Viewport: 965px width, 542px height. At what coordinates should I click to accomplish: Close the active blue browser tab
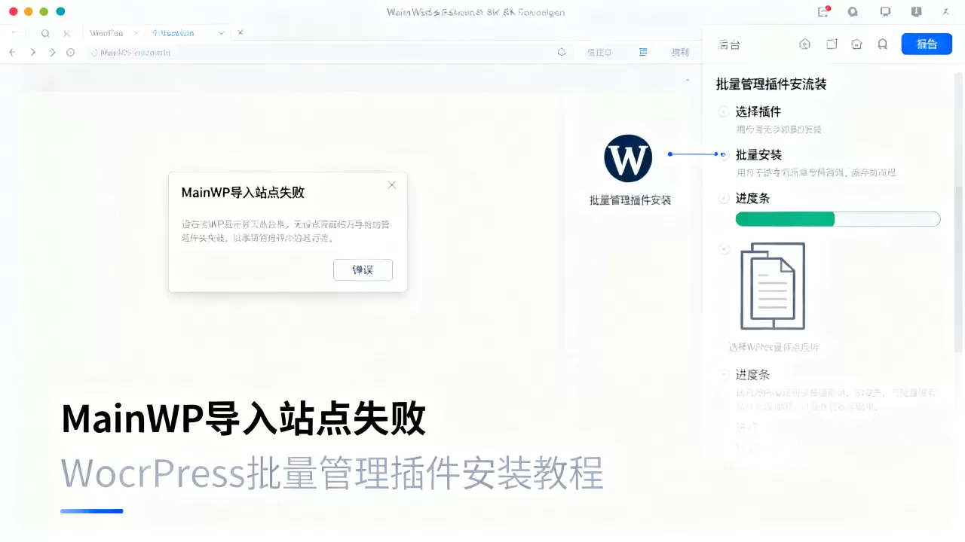click(x=240, y=33)
